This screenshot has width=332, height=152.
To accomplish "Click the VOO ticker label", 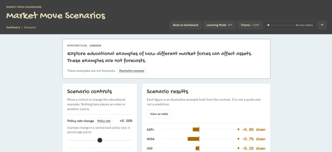I will point(150,149).
